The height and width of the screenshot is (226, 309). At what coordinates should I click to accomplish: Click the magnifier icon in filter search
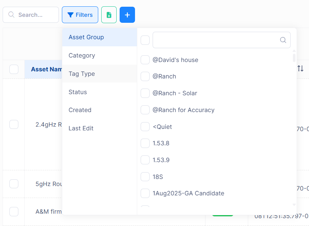click(283, 40)
